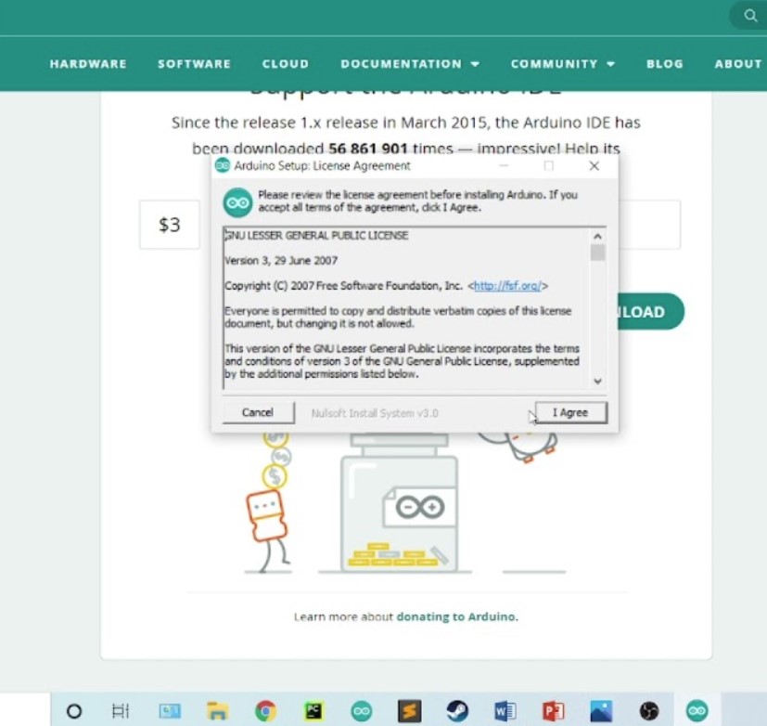
Task: Open the ABOUT menu item
Action: pos(738,64)
